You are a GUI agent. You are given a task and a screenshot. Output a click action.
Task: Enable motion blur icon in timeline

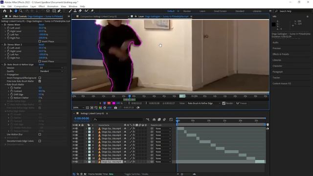click(164, 119)
